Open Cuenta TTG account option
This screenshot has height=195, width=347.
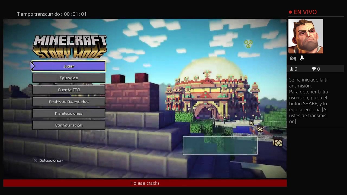[69, 90]
